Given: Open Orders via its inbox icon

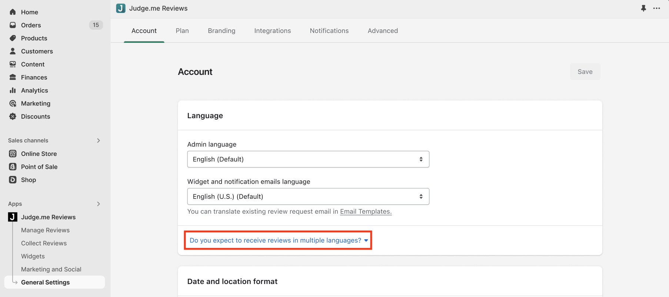Looking at the screenshot, I should (x=13, y=25).
